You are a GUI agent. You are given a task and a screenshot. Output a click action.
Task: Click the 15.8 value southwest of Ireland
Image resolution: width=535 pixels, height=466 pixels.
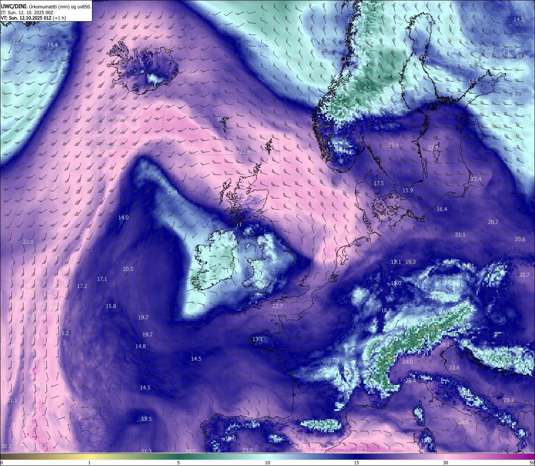coord(111,306)
